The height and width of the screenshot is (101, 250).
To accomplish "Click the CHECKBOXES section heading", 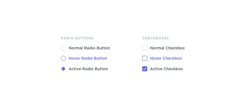I will pos(156,38).
